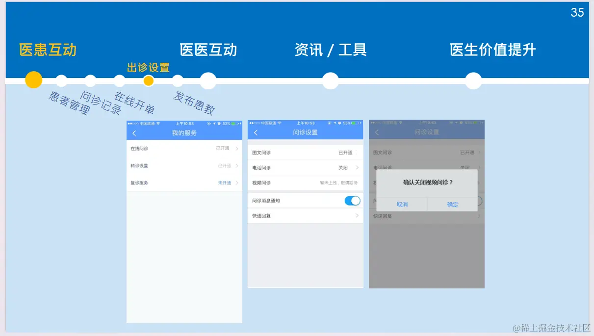Screen dimensions: 594x336
Task: Click the undimmed 问诊设置 screen title
Action: coord(306,132)
